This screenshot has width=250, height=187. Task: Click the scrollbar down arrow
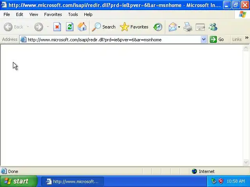click(x=246, y=162)
